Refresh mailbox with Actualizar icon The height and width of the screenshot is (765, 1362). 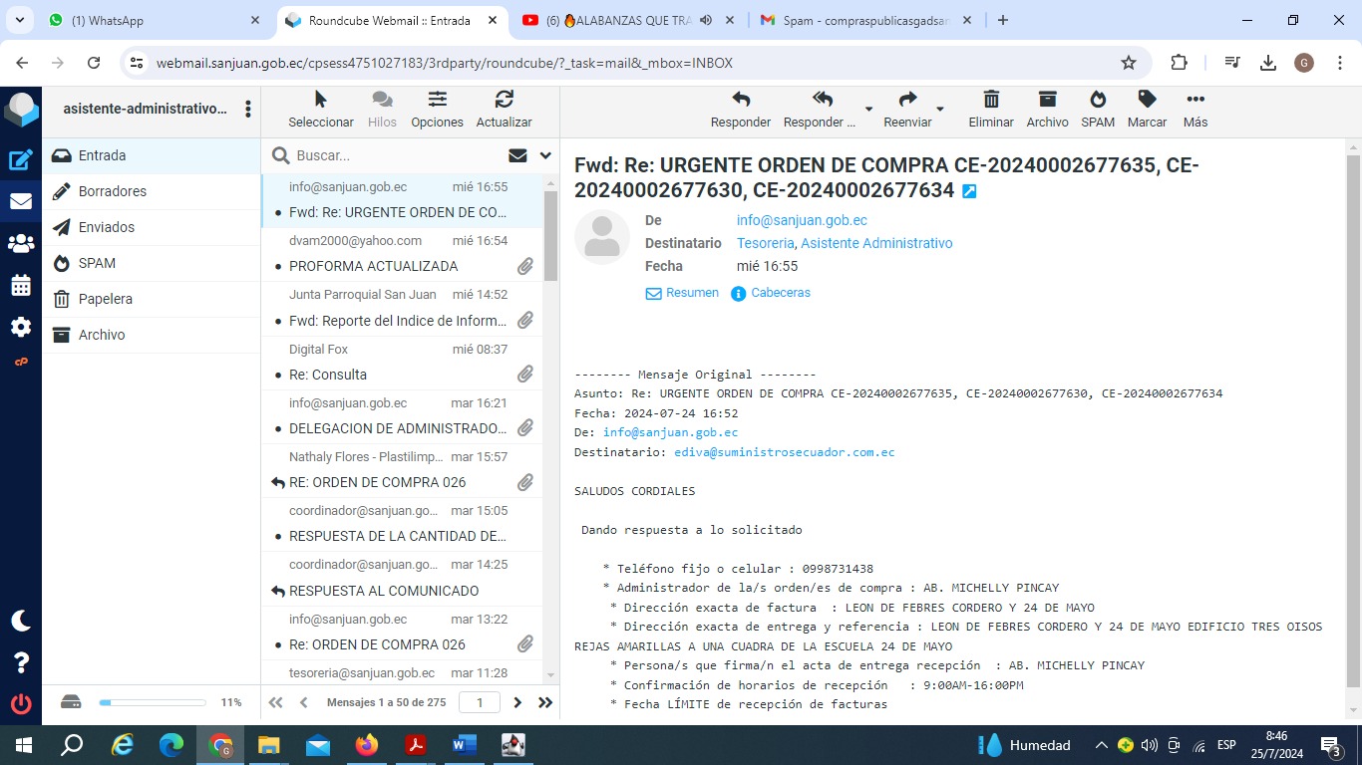pyautogui.click(x=504, y=100)
